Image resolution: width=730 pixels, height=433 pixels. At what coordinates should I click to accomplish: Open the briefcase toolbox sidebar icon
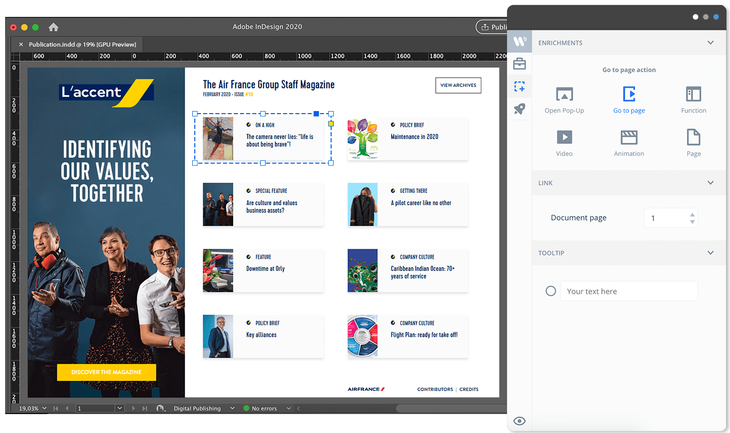pyautogui.click(x=519, y=64)
